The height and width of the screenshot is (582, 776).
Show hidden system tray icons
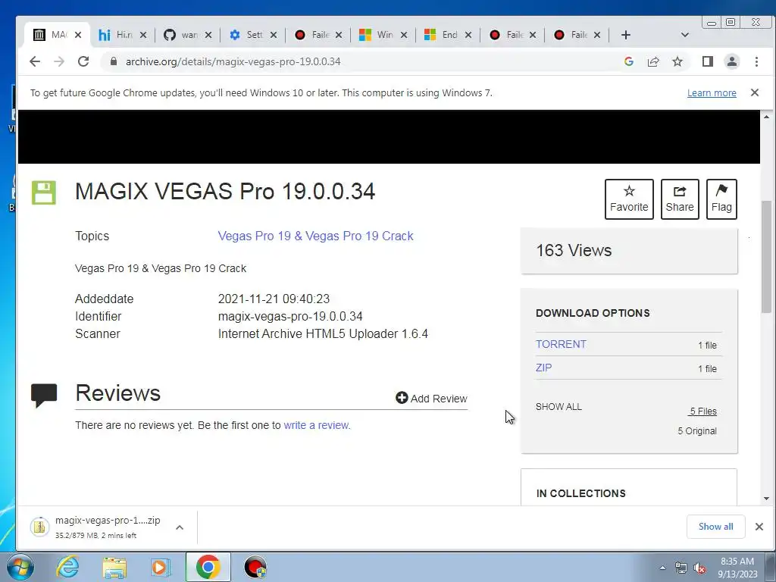(x=662, y=568)
